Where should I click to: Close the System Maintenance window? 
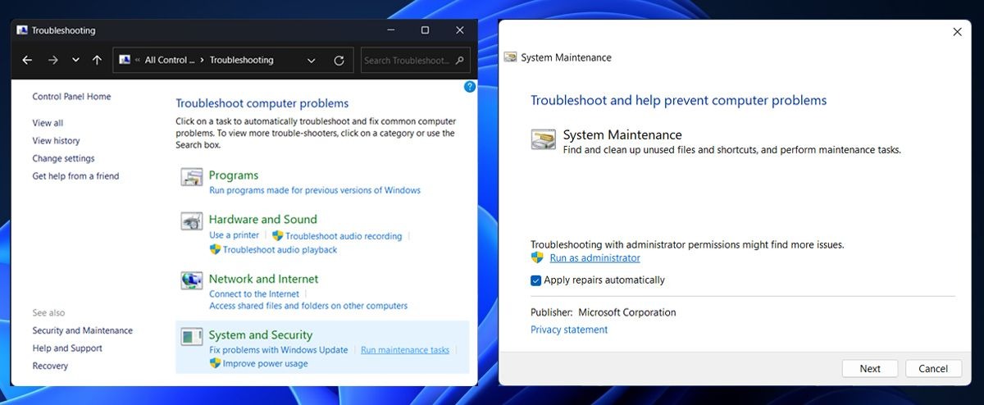(x=957, y=32)
